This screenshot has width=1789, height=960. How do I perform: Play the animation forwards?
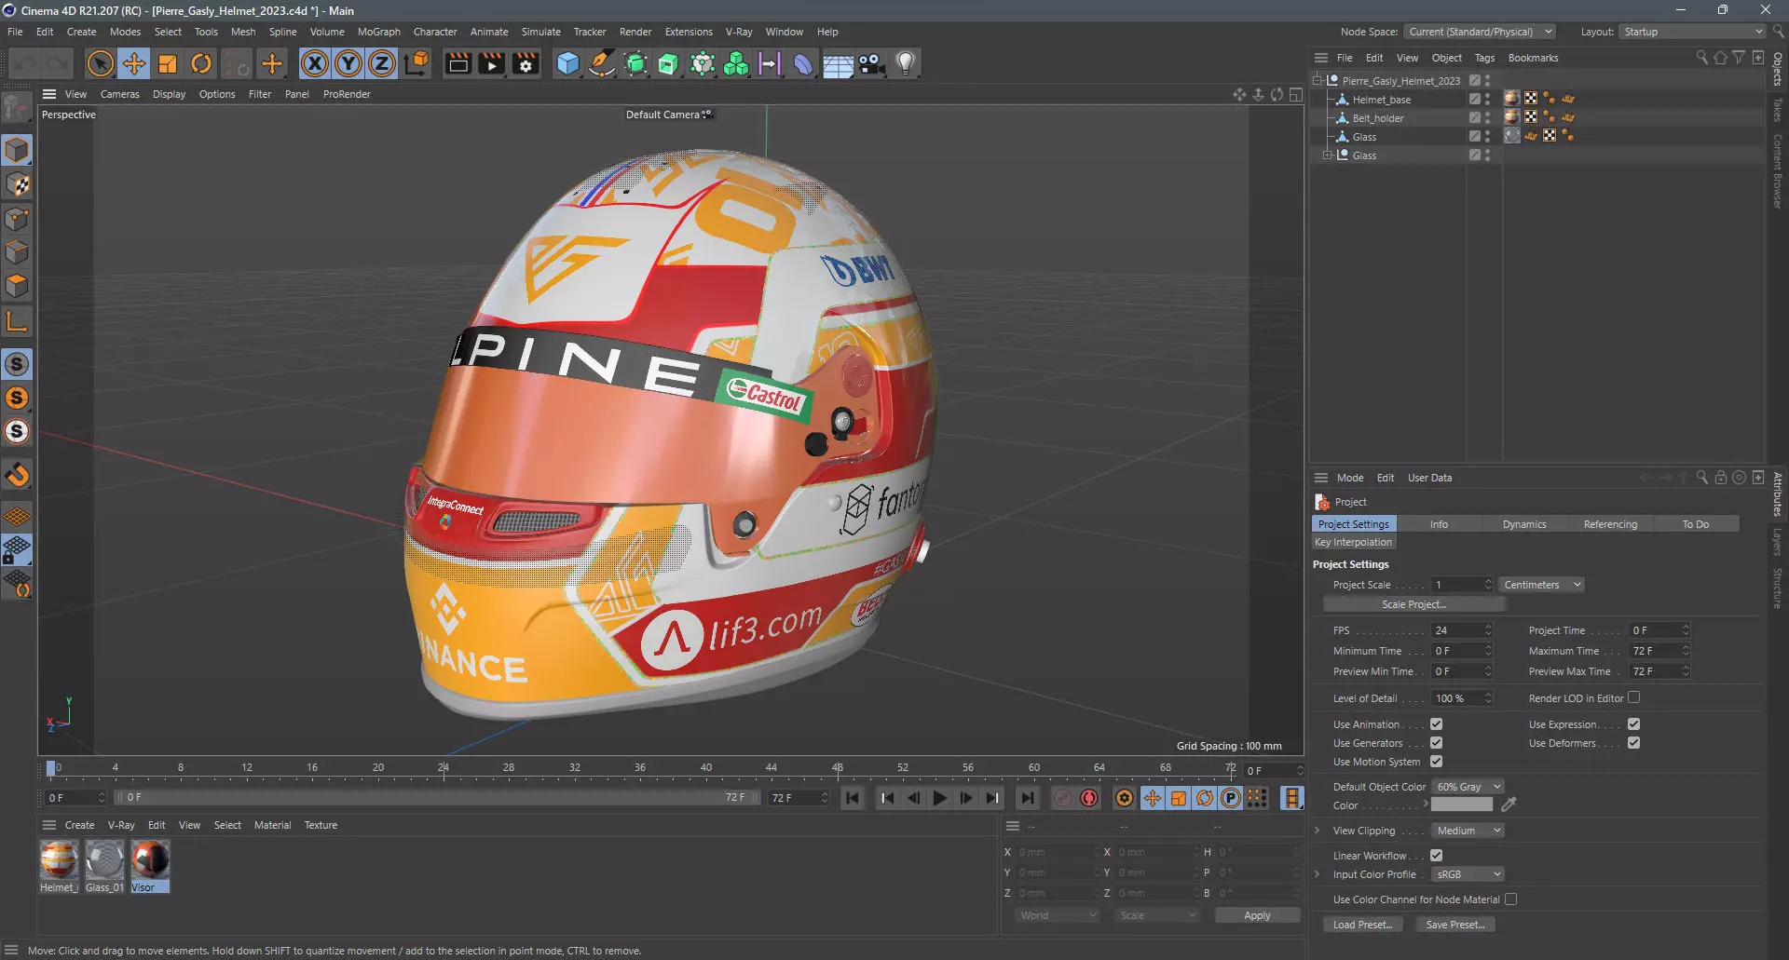(x=940, y=798)
